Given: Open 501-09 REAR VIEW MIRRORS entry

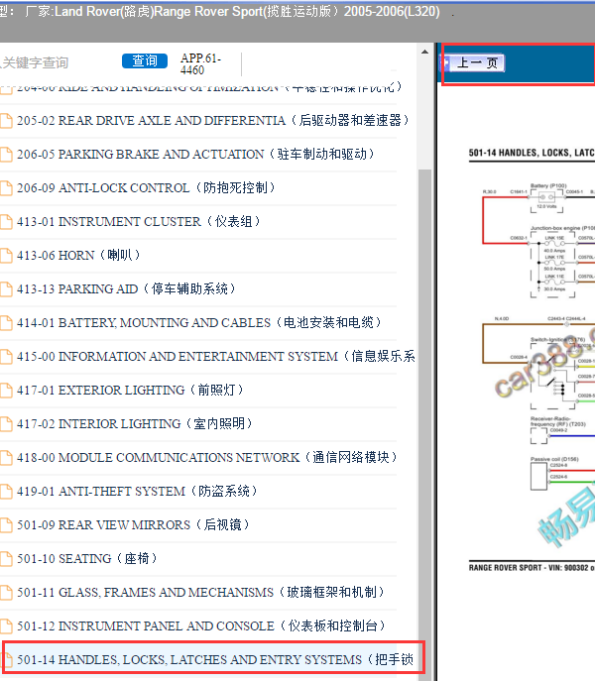Looking at the screenshot, I should [133, 525].
